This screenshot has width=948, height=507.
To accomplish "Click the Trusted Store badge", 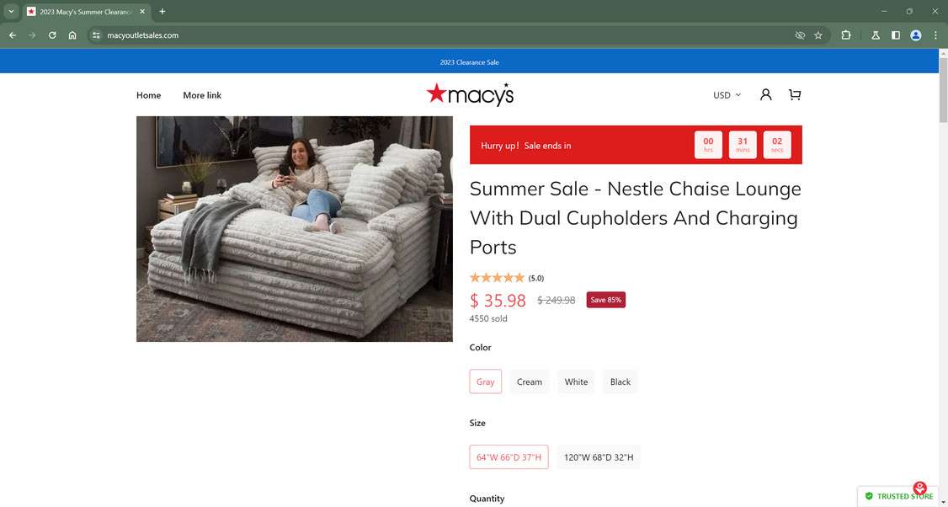I will [899, 496].
